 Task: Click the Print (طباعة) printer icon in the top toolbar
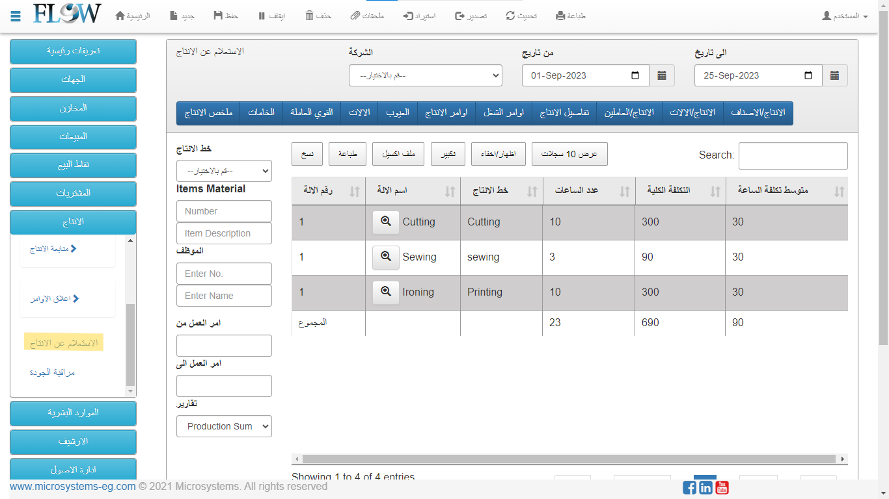(560, 16)
